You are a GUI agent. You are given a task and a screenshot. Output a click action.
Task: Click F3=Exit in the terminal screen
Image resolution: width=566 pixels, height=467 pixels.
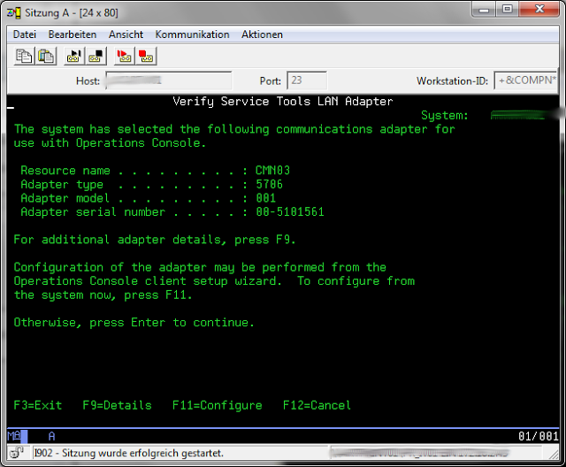pos(38,405)
